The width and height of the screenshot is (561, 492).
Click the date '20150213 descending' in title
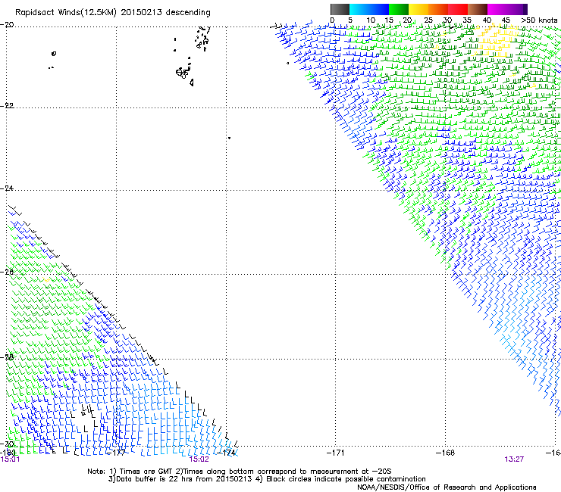coord(166,13)
